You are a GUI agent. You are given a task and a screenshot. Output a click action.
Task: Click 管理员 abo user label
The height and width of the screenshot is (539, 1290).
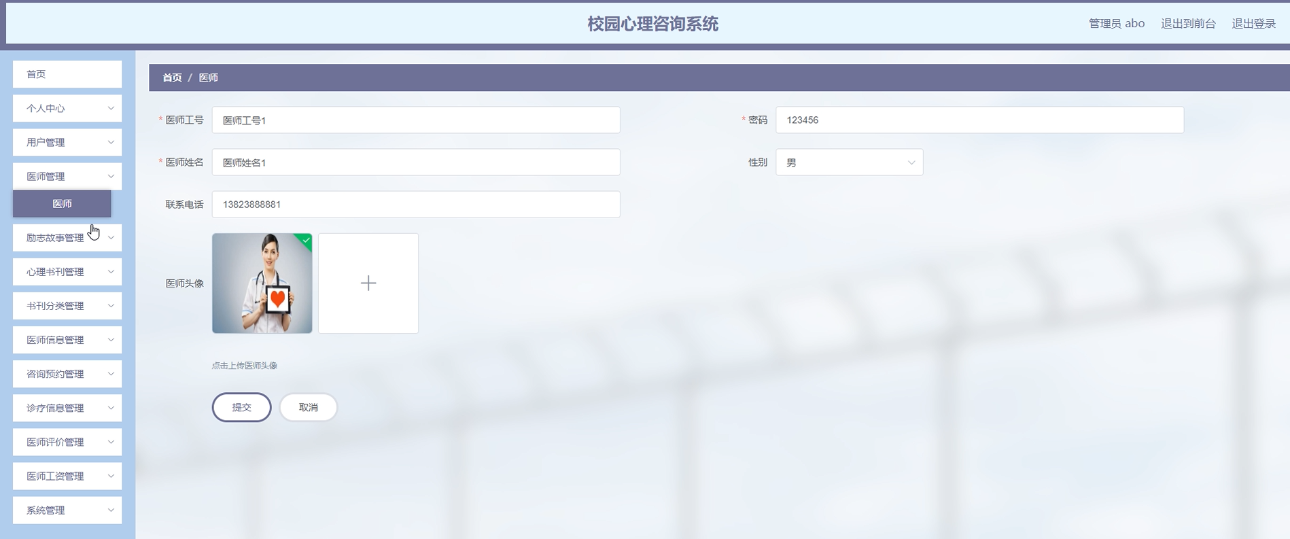pos(1117,23)
